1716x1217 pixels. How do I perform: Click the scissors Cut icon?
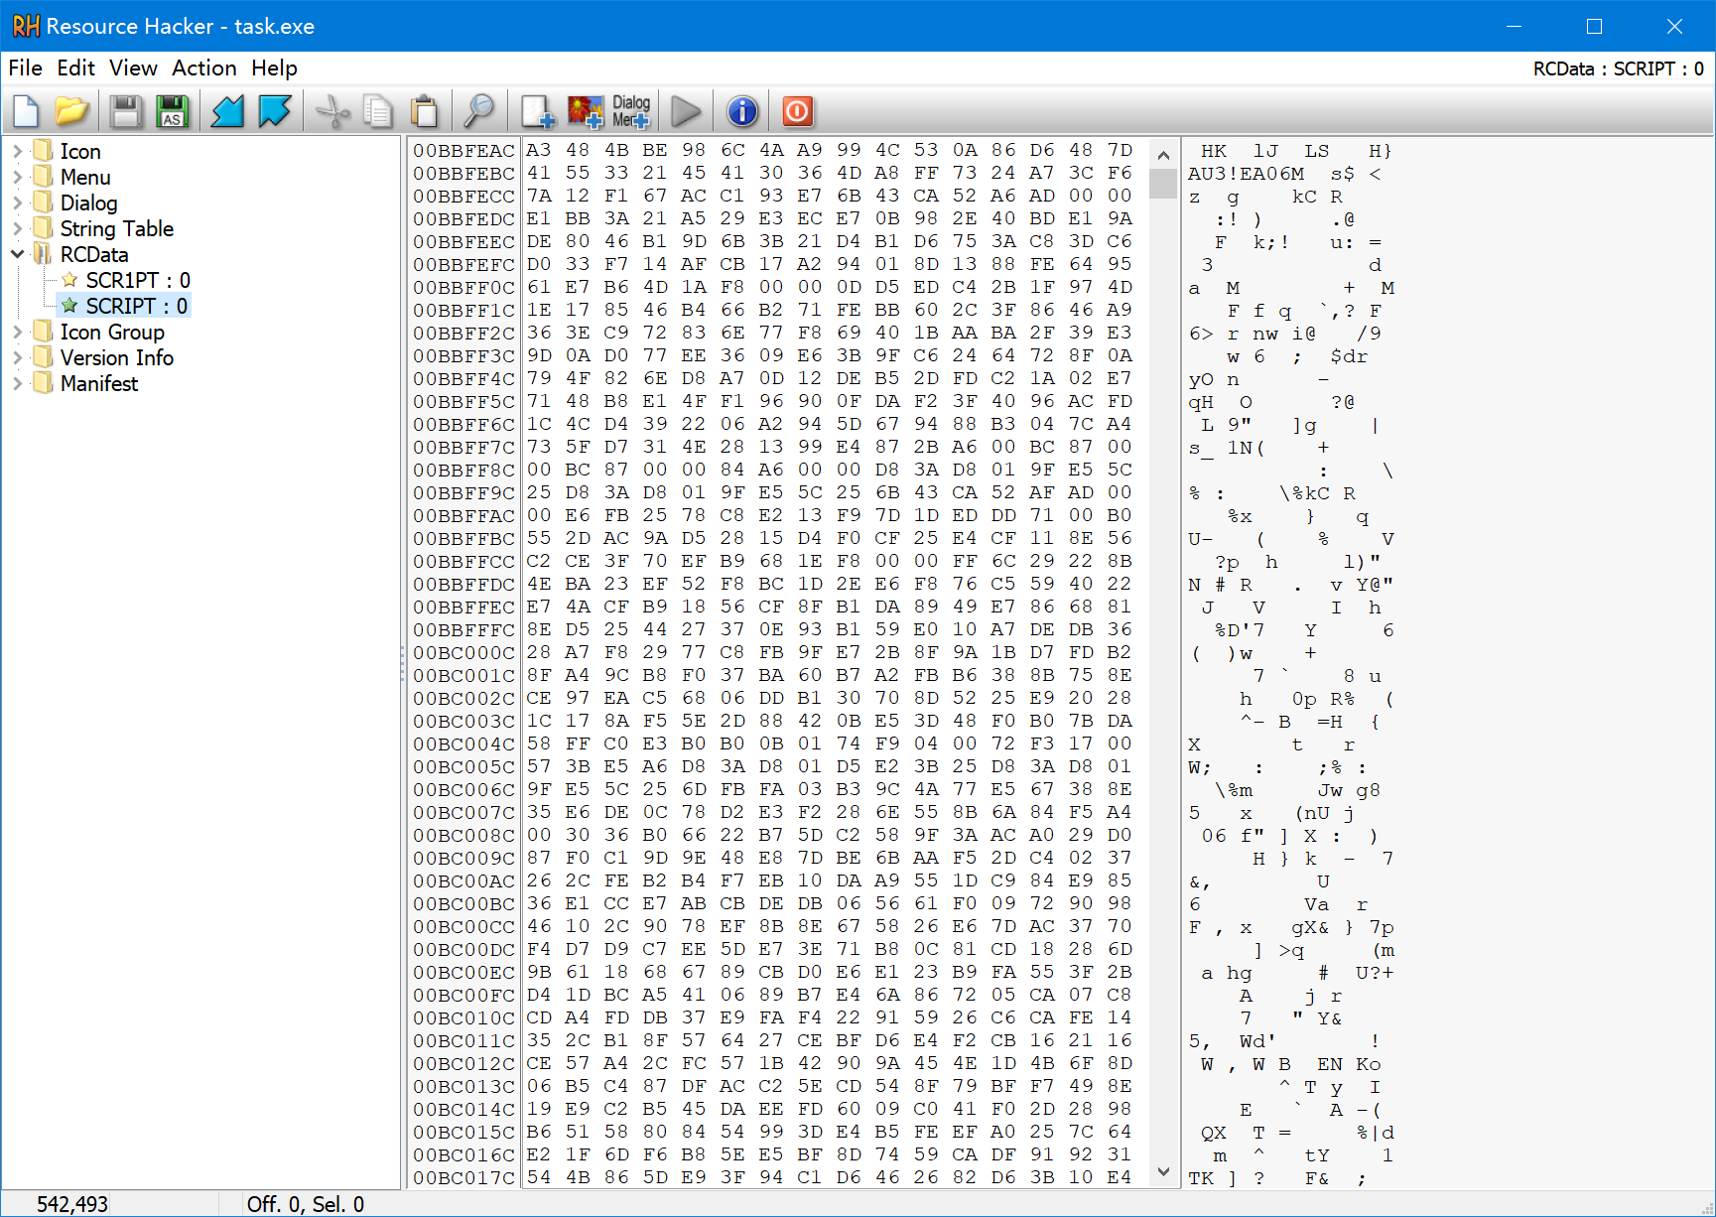click(x=332, y=111)
